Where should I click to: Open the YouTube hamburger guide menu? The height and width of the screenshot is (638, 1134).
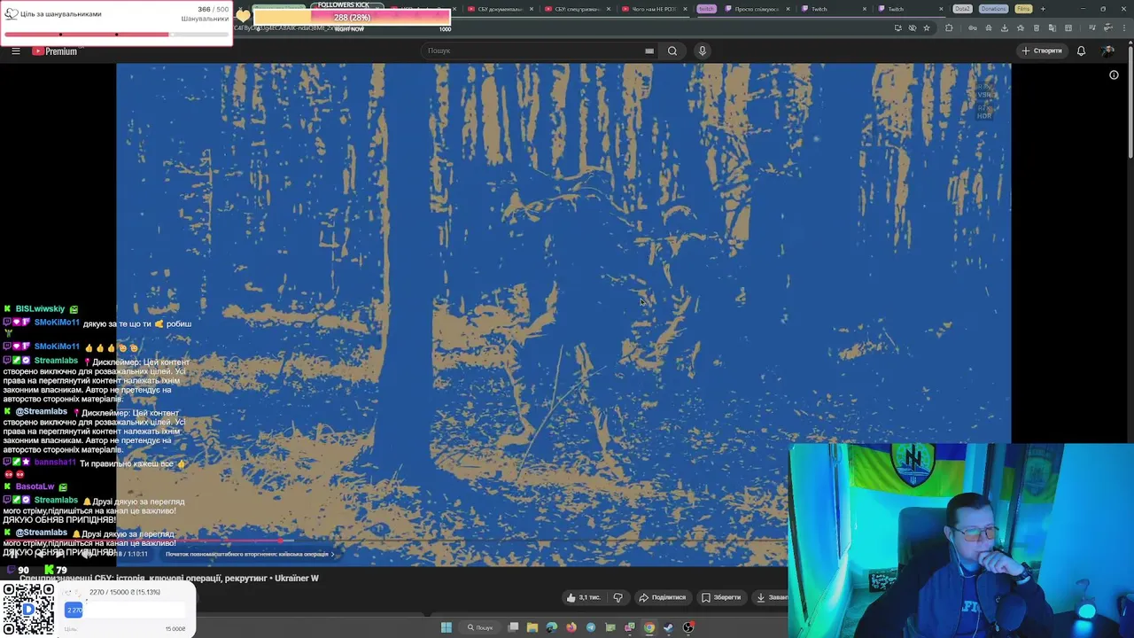click(16, 51)
